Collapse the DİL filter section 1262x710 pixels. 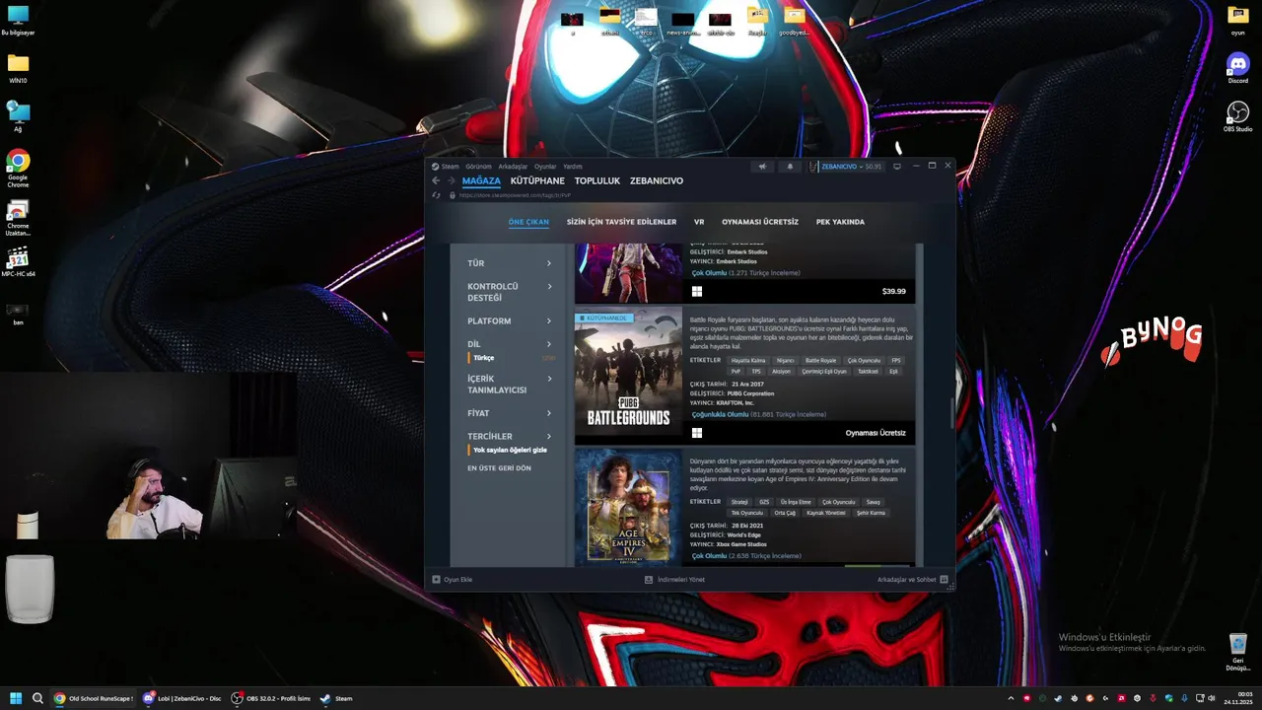click(510, 344)
